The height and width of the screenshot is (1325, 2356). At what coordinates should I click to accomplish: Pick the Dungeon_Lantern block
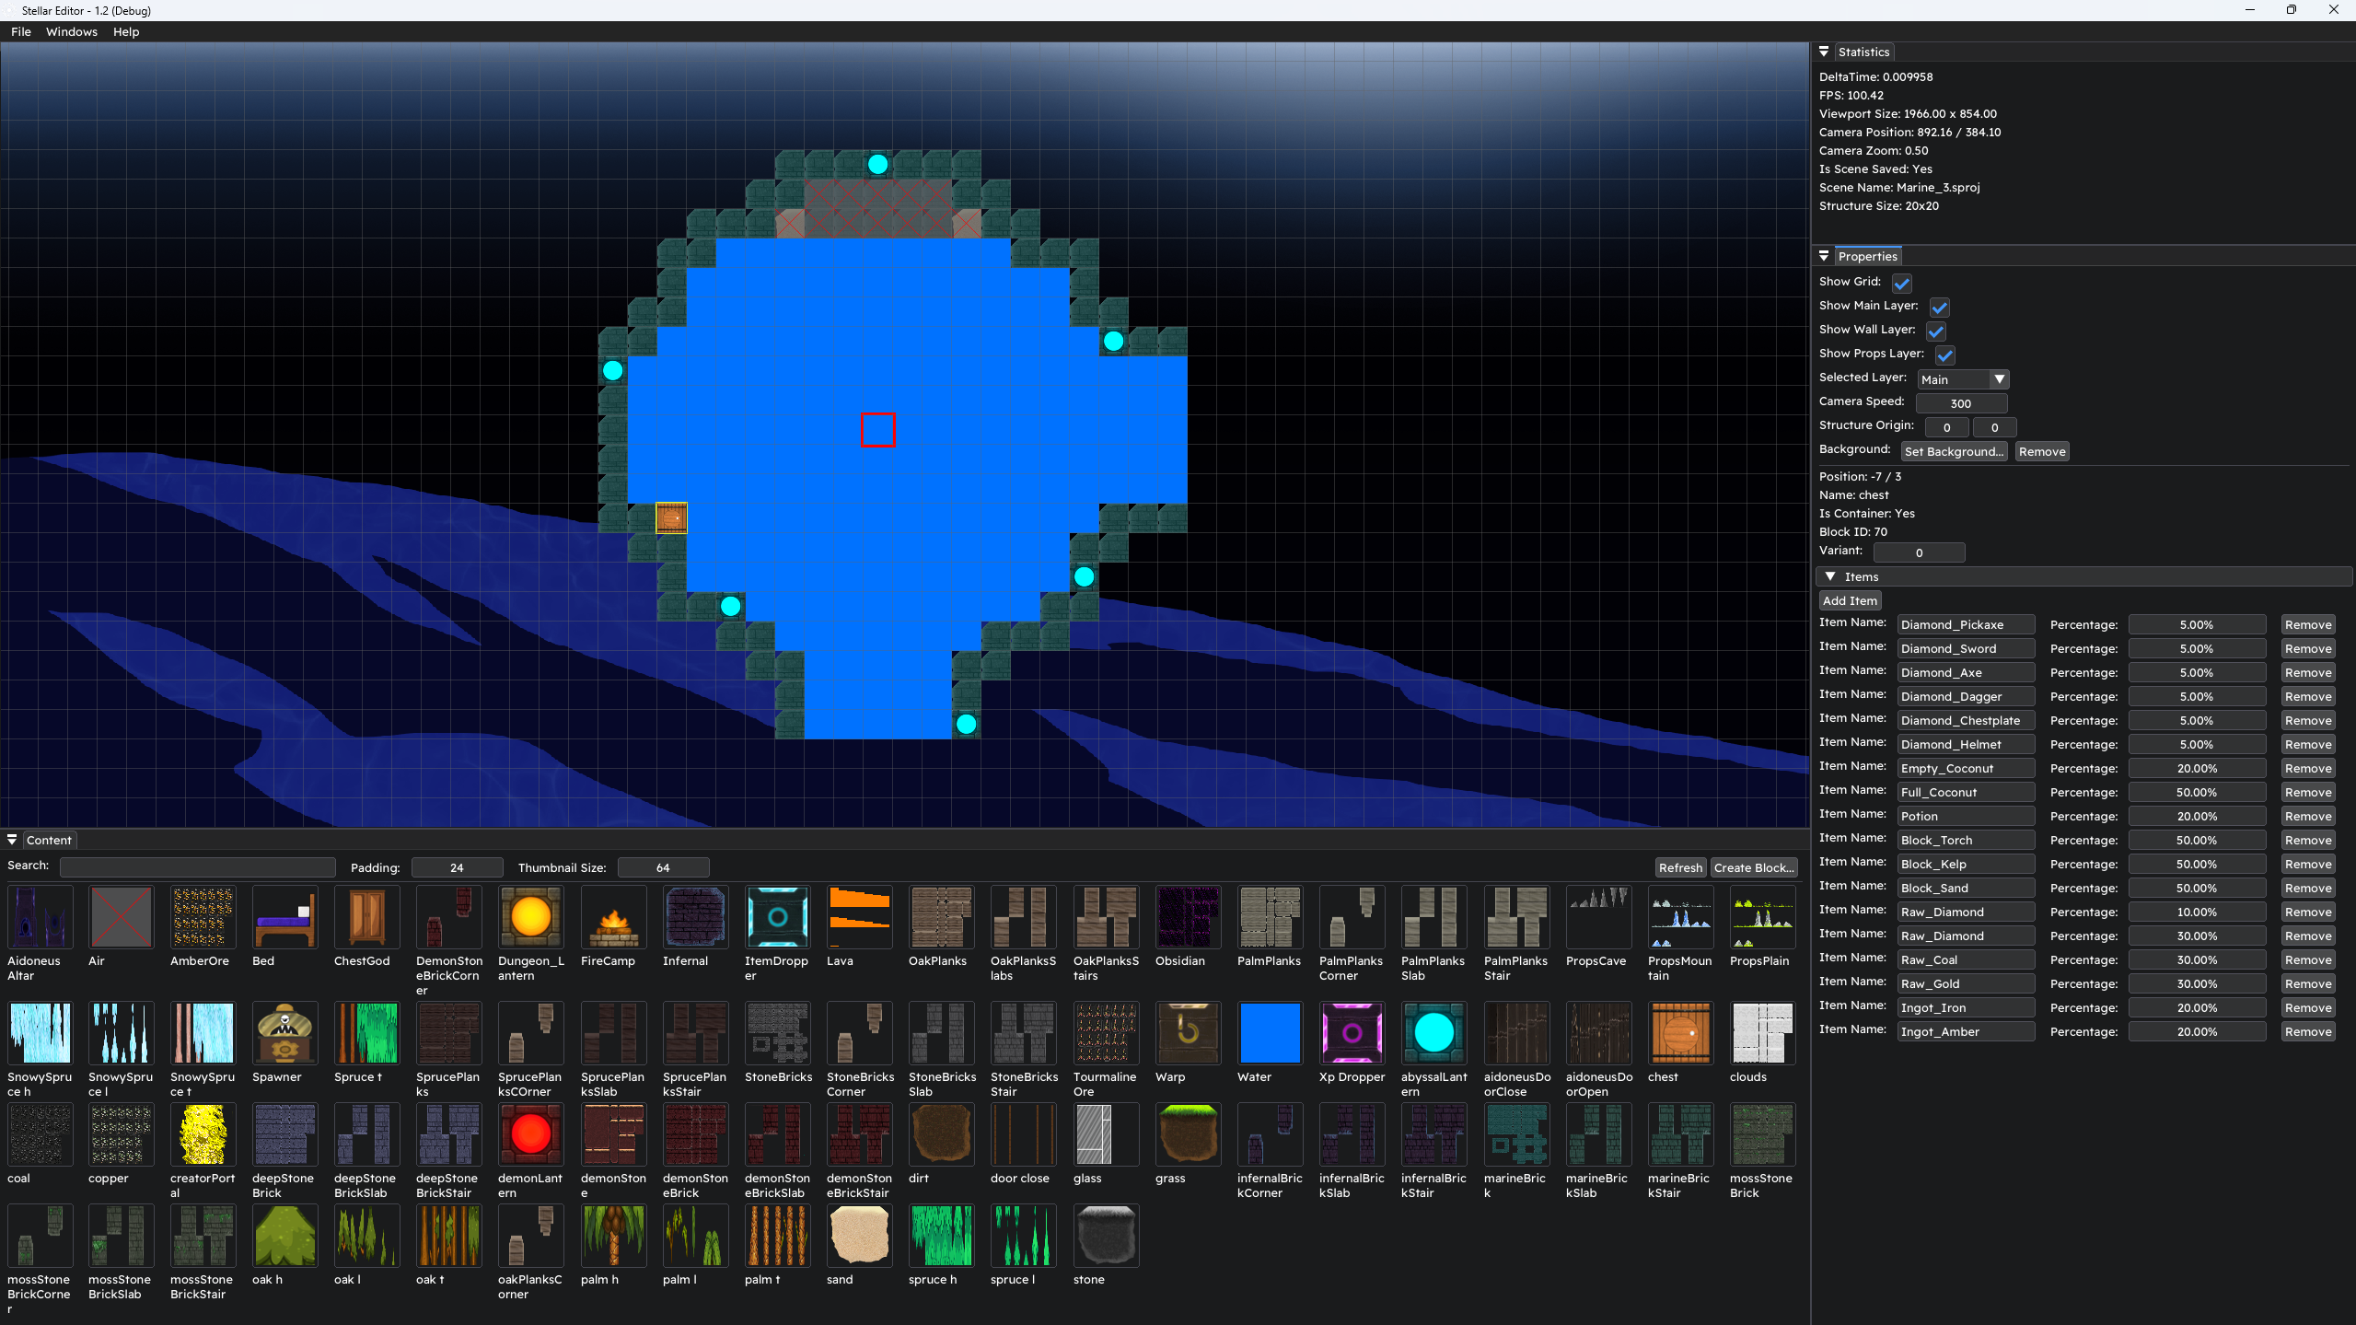click(x=530, y=917)
